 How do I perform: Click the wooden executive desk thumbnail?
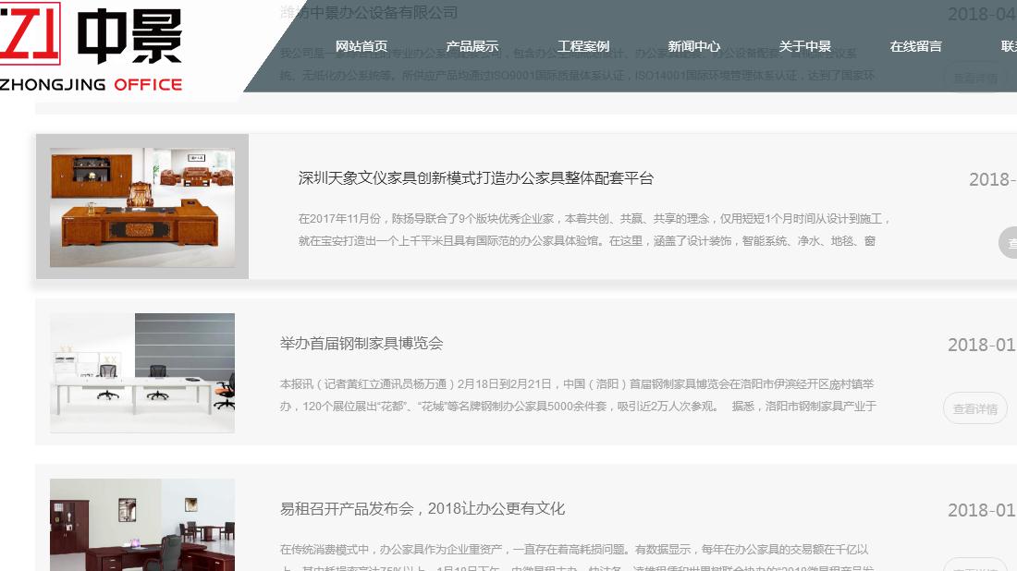coord(142,205)
